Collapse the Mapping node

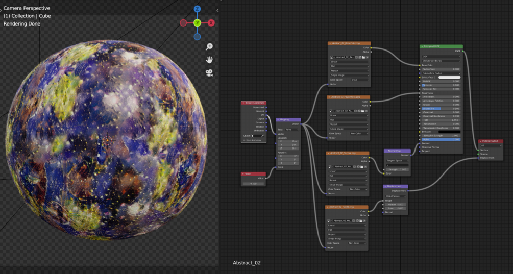[278, 120]
